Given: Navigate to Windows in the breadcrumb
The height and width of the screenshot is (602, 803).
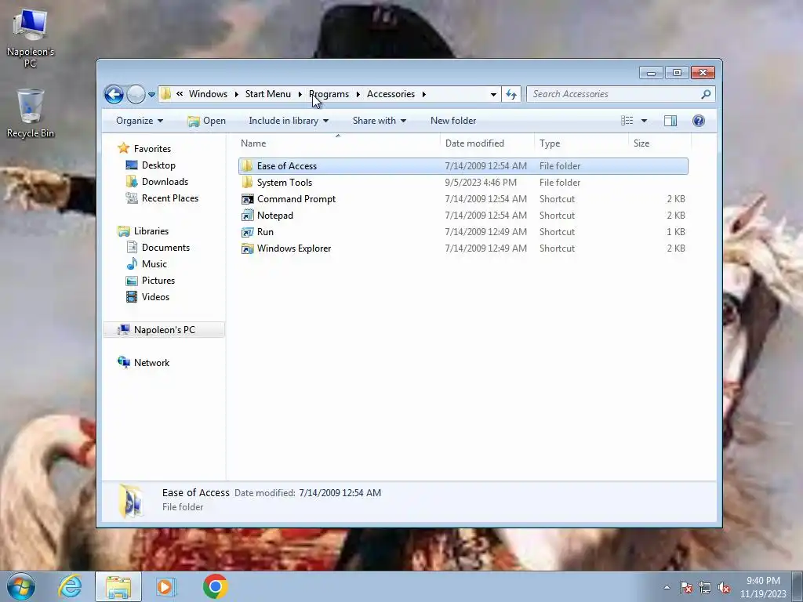Looking at the screenshot, I should (x=208, y=94).
